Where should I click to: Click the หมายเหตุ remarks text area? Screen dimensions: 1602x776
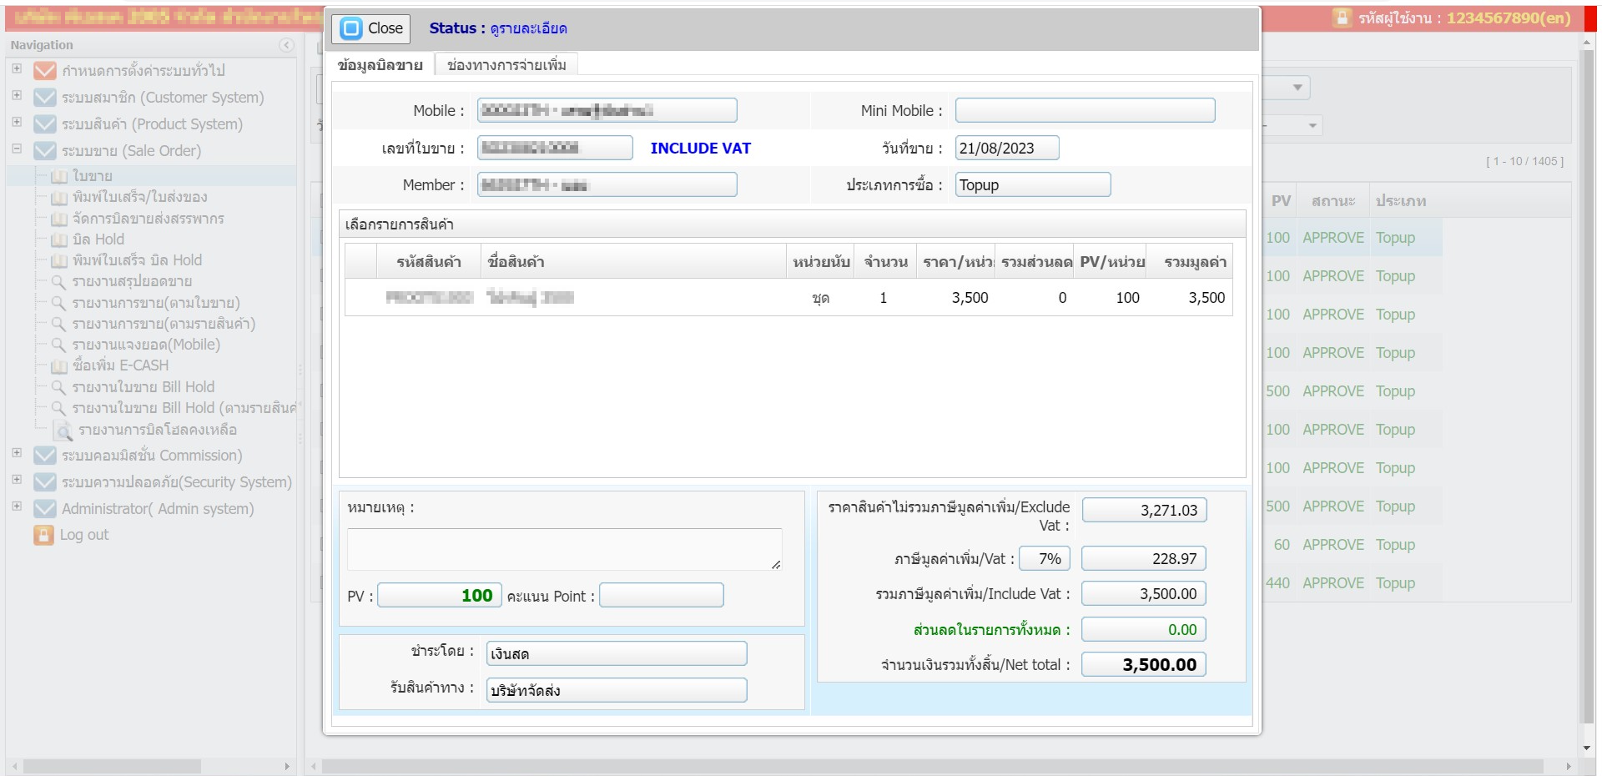564,549
